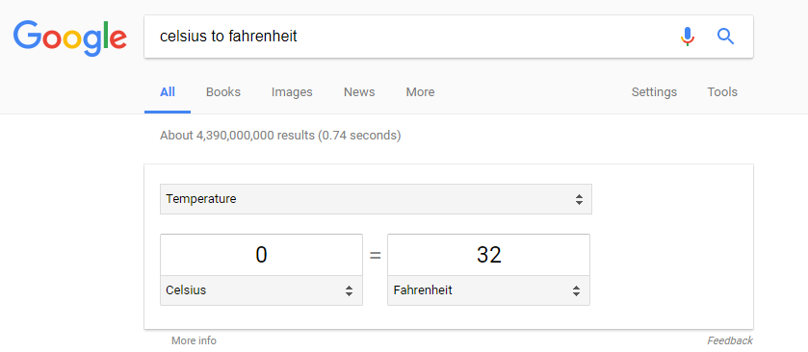Open search Tools
Screen dimensions: 808x352
click(722, 92)
